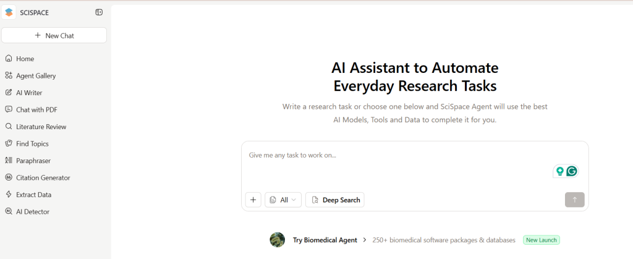Collapse the sidebar panel toggle
This screenshot has height=259, width=633.
pos(99,12)
